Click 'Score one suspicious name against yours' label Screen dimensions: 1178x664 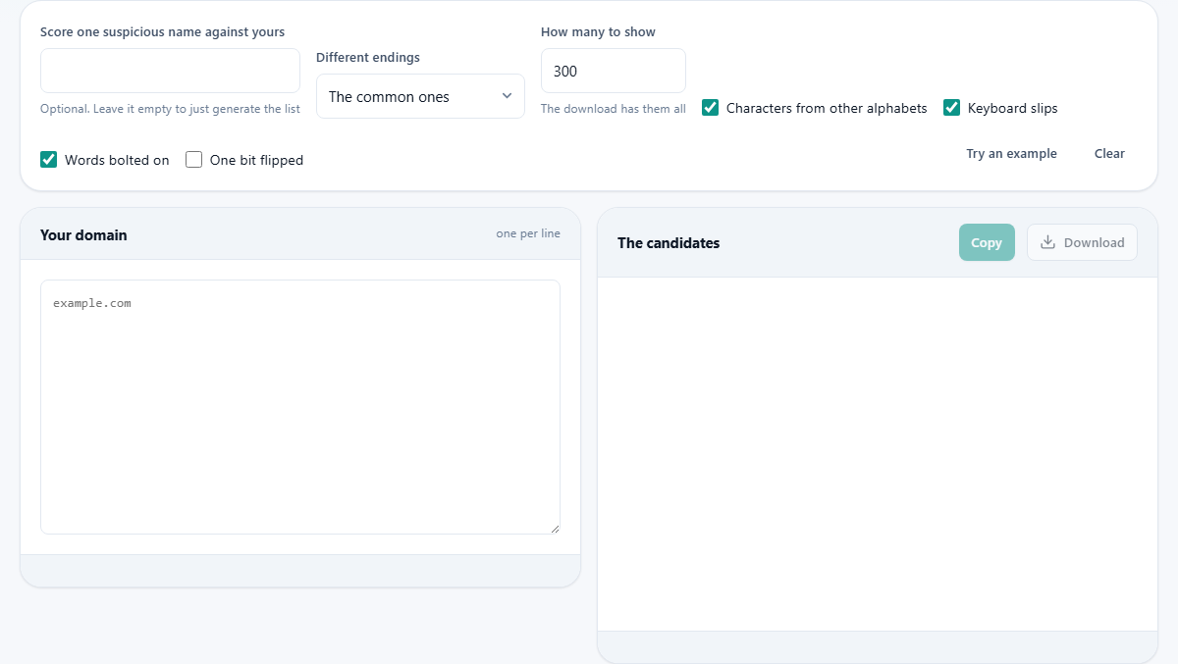click(163, 32)
